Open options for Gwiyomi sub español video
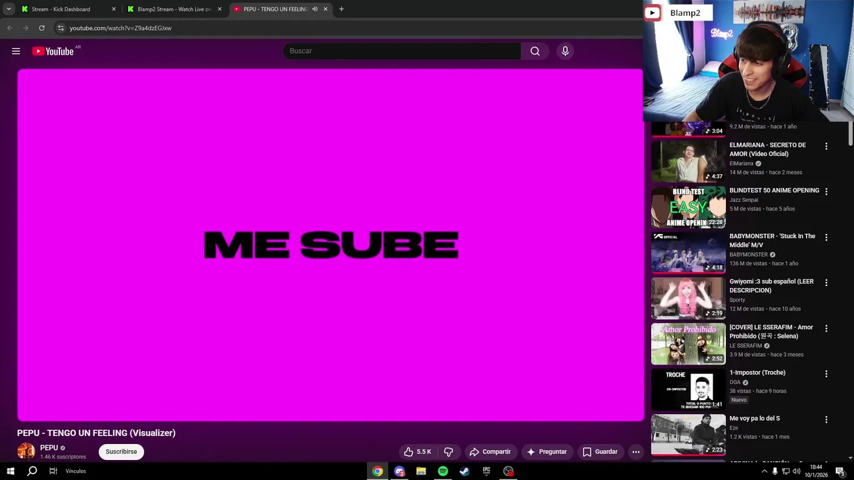 click(x=826, y=283)
